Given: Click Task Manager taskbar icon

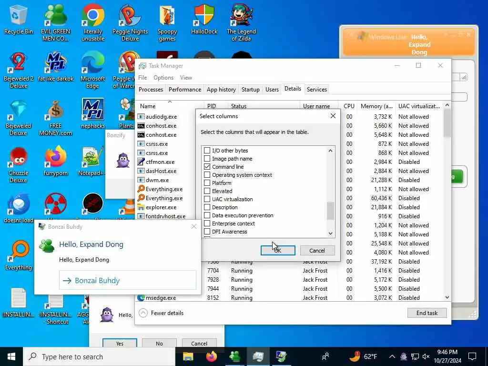Looking at the screenshot, I should click(x=258, y=356).
